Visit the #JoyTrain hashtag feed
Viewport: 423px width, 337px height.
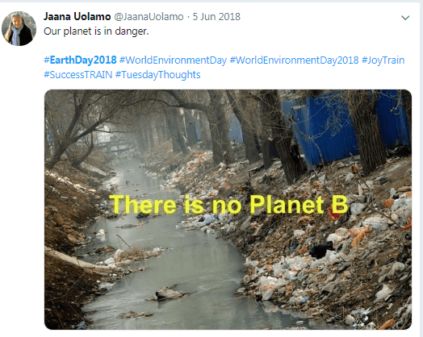coord(383,60)
